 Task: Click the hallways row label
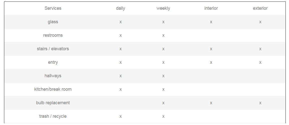(x=53, y=76)
